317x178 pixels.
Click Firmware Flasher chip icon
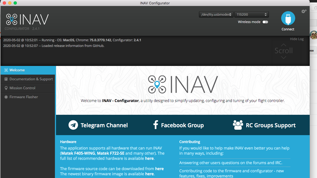(6, 97)
